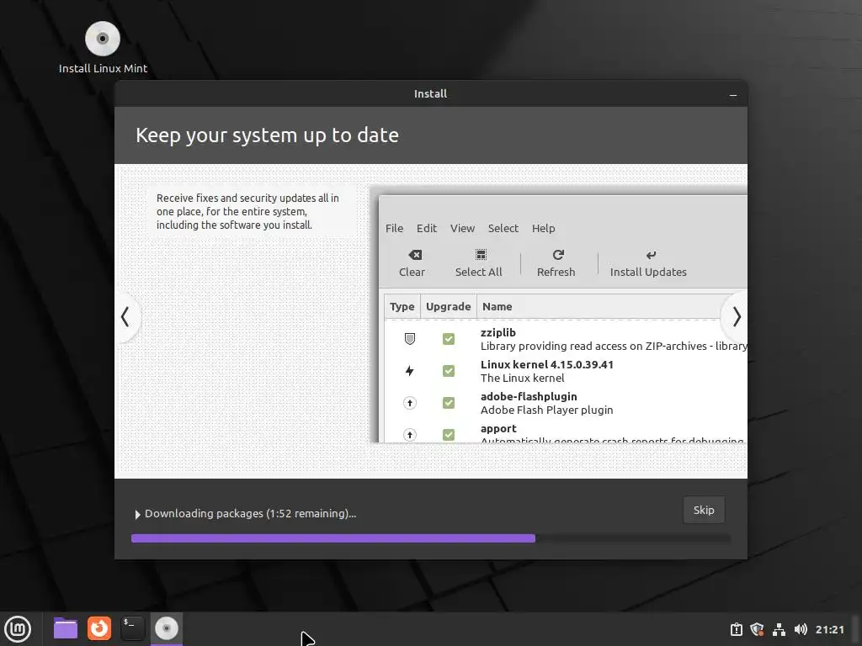Open the Install Linux Mint desktop icon
The image size is (862, 646).
point(103,48)
